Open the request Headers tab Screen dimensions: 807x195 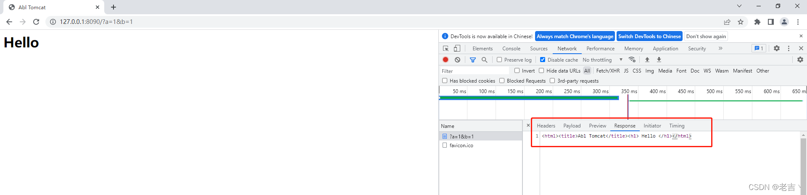click(546, 126)
